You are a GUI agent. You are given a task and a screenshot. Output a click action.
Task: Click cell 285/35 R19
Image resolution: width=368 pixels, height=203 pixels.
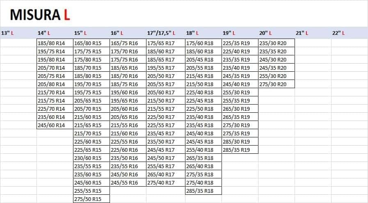[x=240, y=150]
